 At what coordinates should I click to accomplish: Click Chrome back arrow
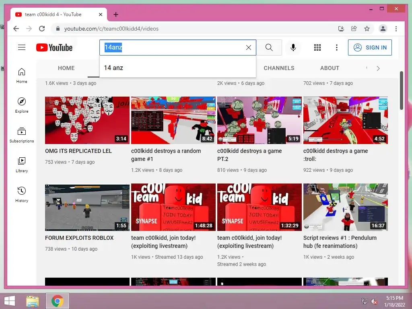(16, 29)
